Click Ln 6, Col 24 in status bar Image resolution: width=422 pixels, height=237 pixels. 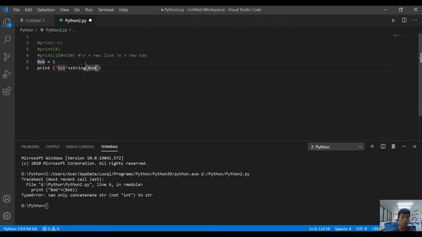click(x=319, y=228)
